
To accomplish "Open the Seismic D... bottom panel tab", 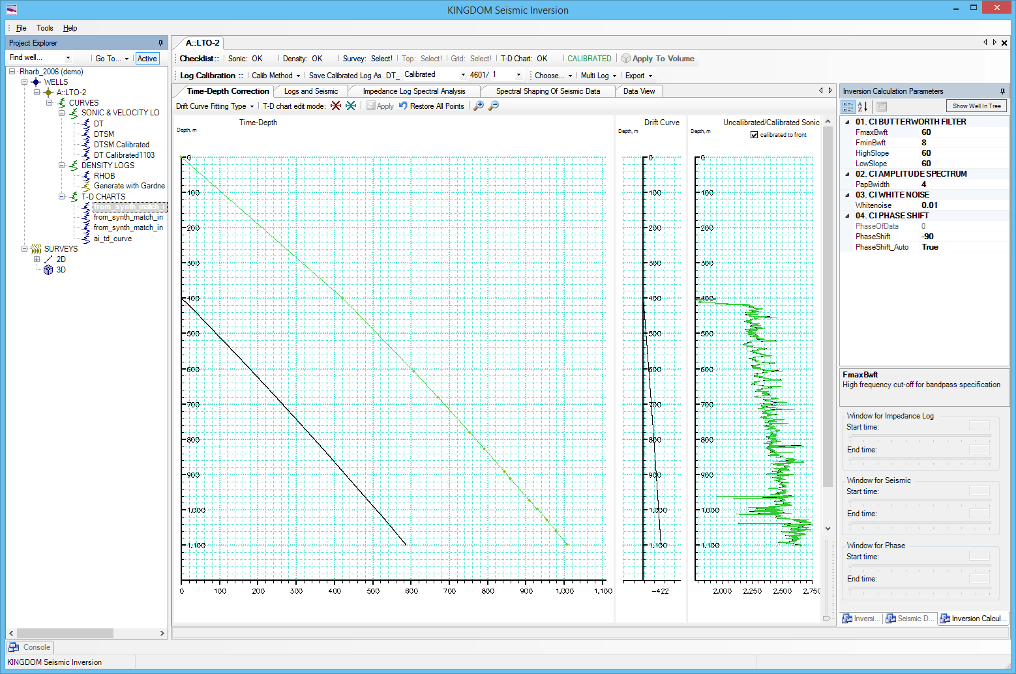I will tap(910, 619).
